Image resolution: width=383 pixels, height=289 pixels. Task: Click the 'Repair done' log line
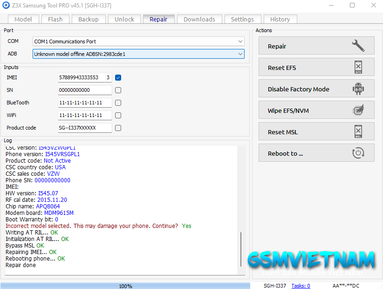21,265
